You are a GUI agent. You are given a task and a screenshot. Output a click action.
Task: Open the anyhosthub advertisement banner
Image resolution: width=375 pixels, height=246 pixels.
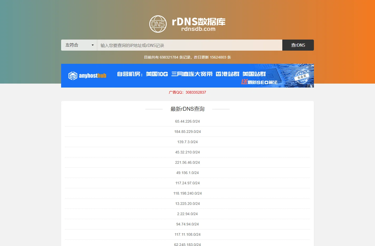[187, 76]
